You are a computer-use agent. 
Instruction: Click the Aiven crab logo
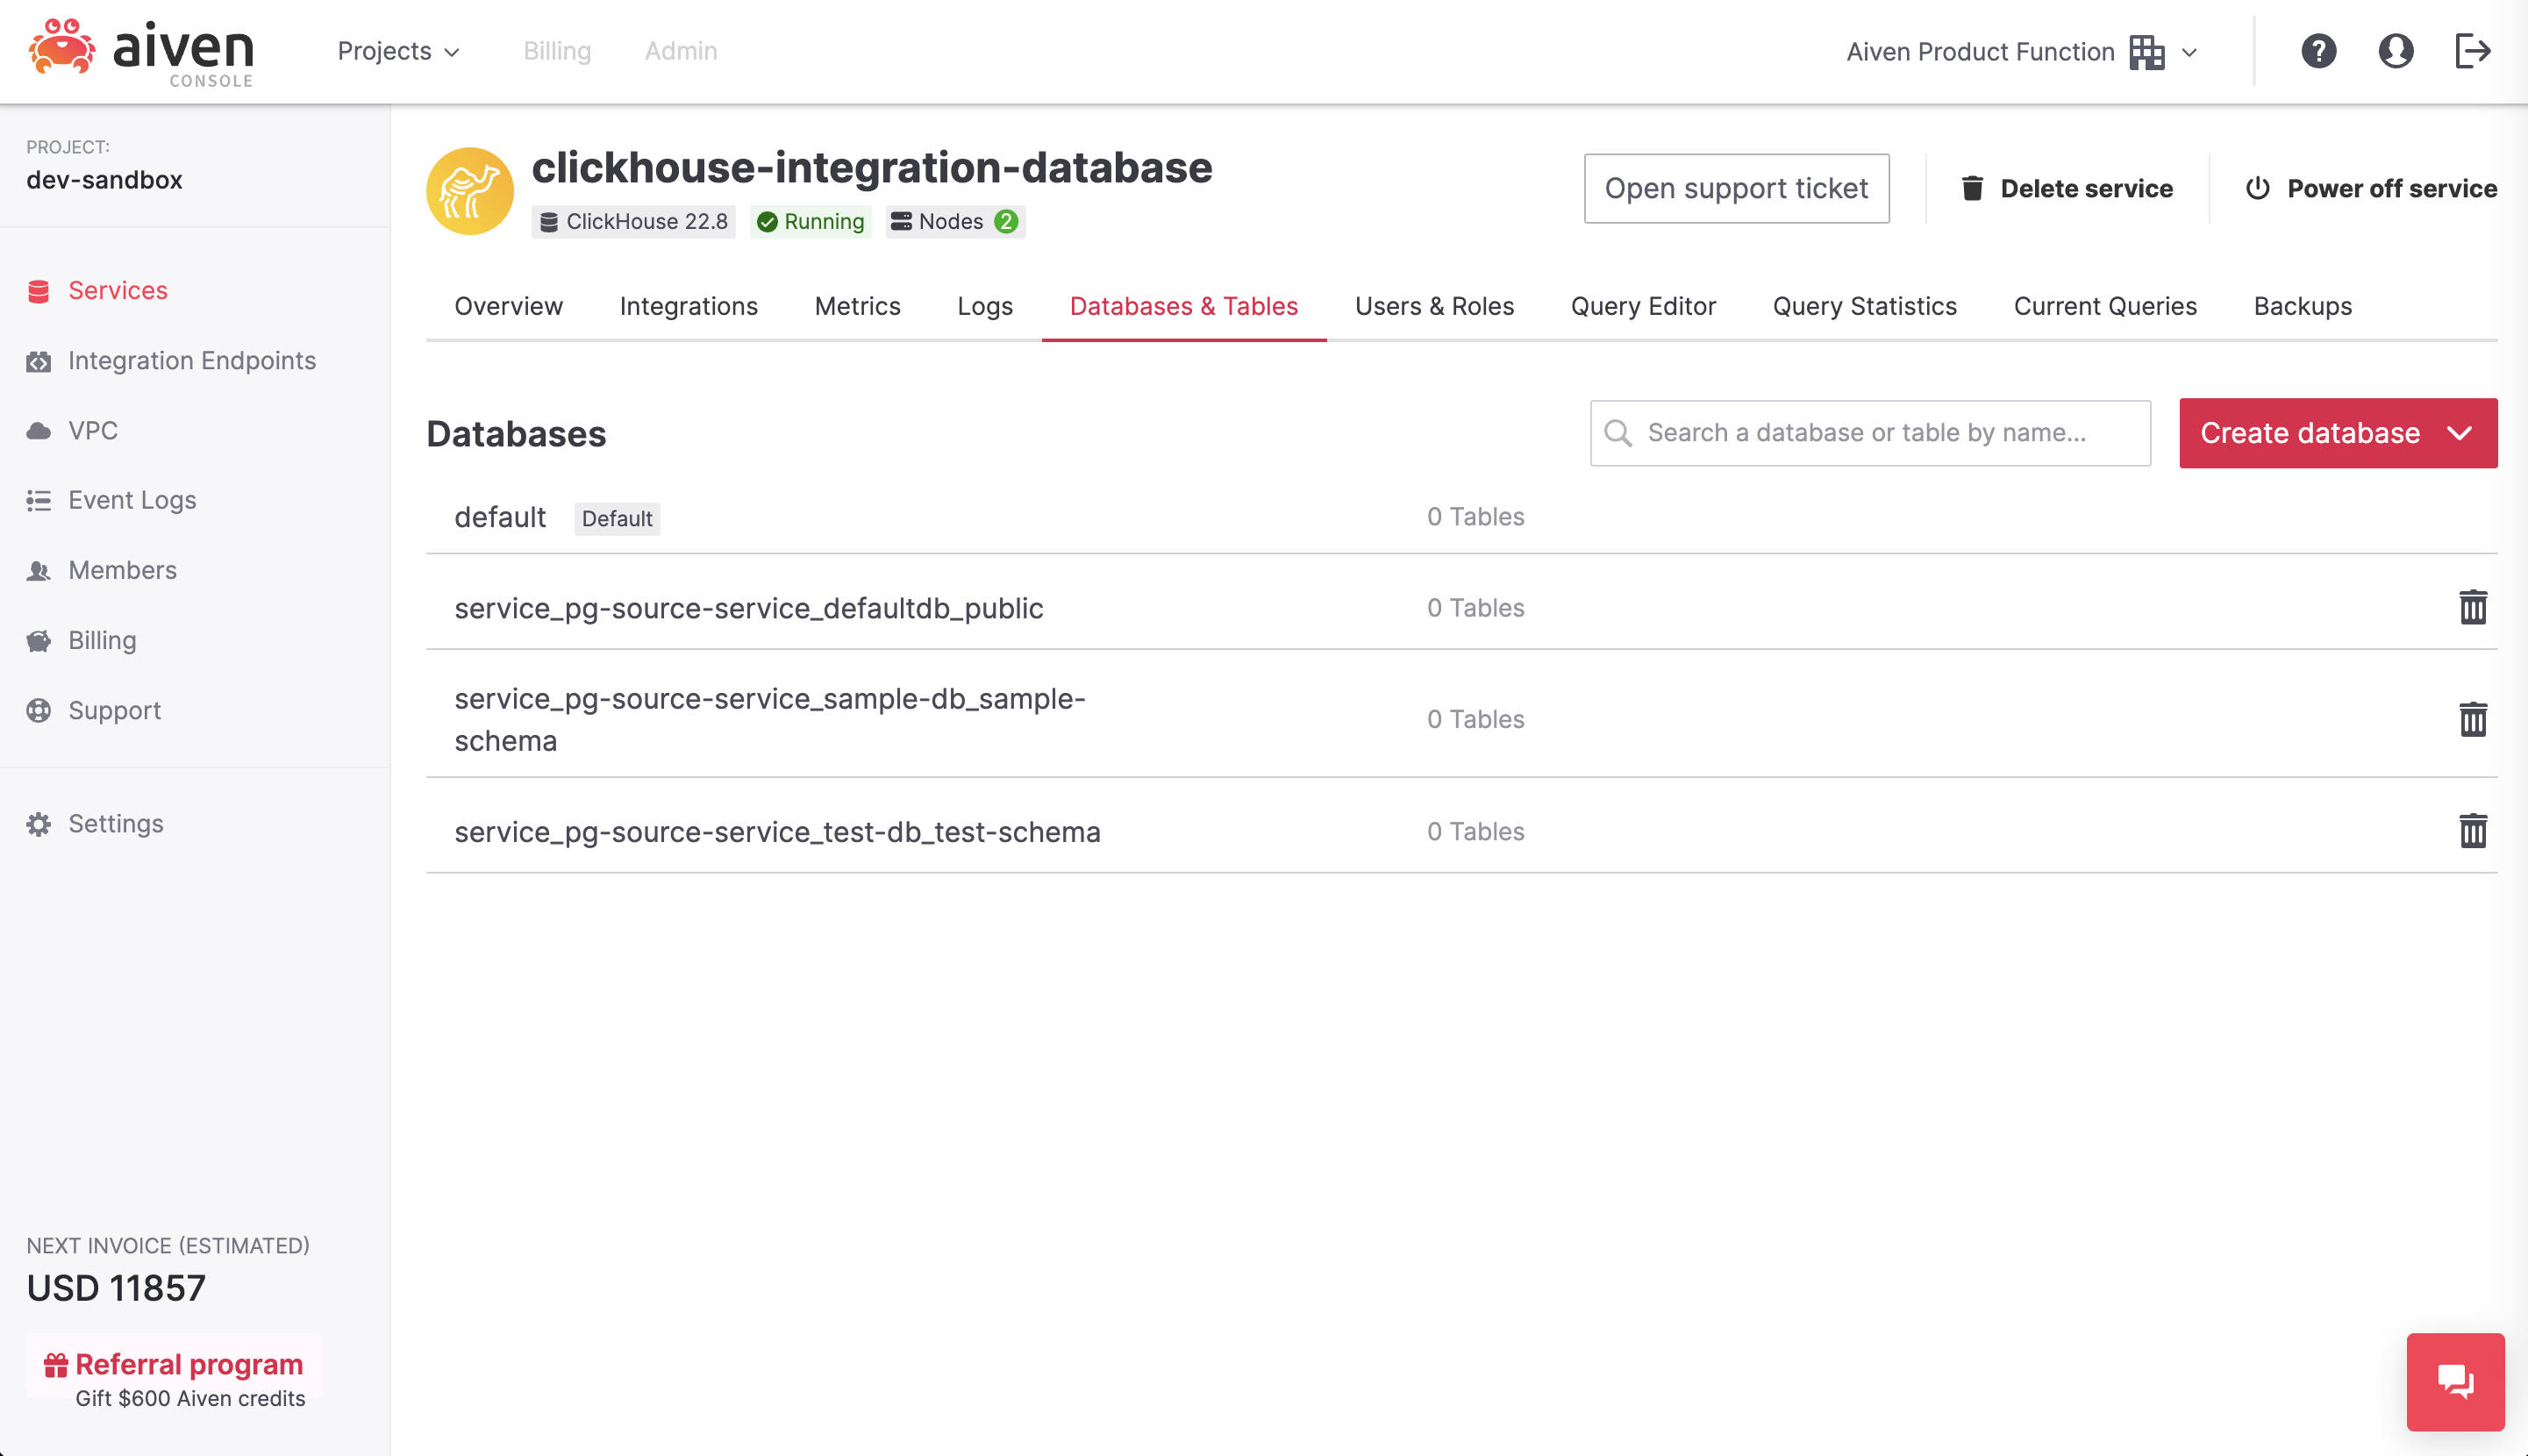[62, 47]
